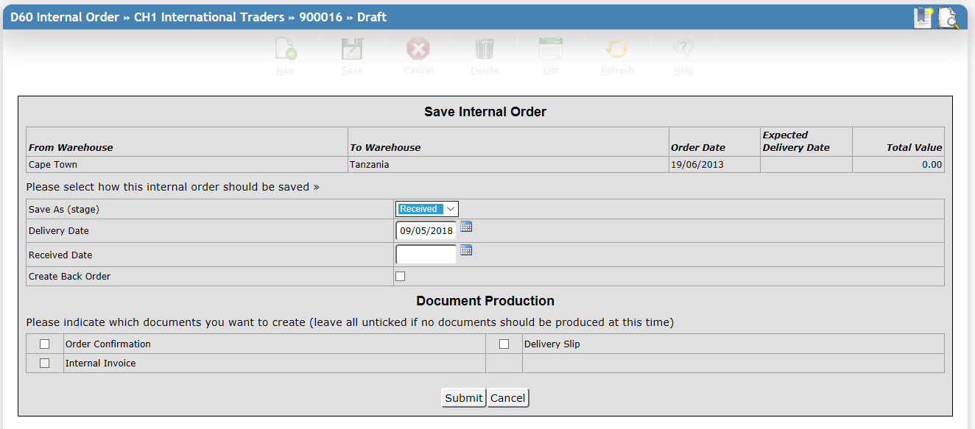Enable the Create Back Order checkbox

coord(401,277)
